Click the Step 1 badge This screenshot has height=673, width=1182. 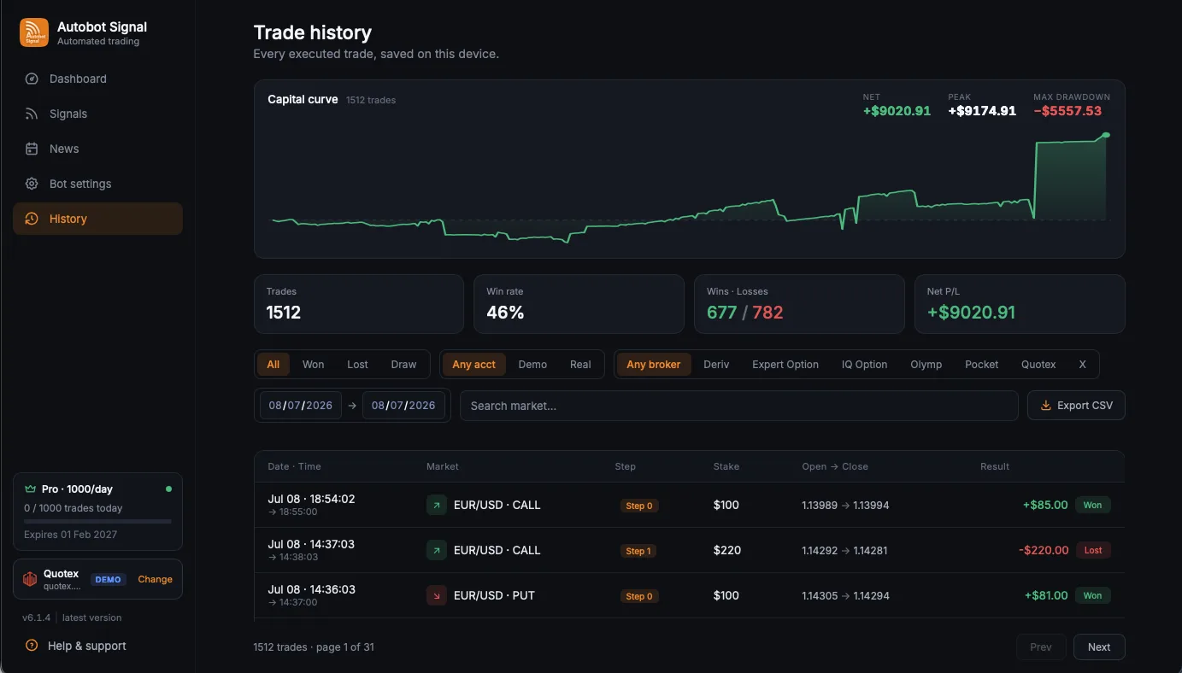click(638, 551)
